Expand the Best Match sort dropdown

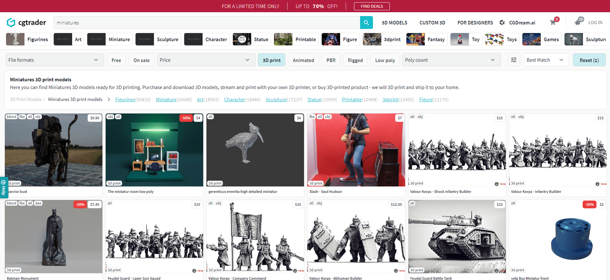545,60
